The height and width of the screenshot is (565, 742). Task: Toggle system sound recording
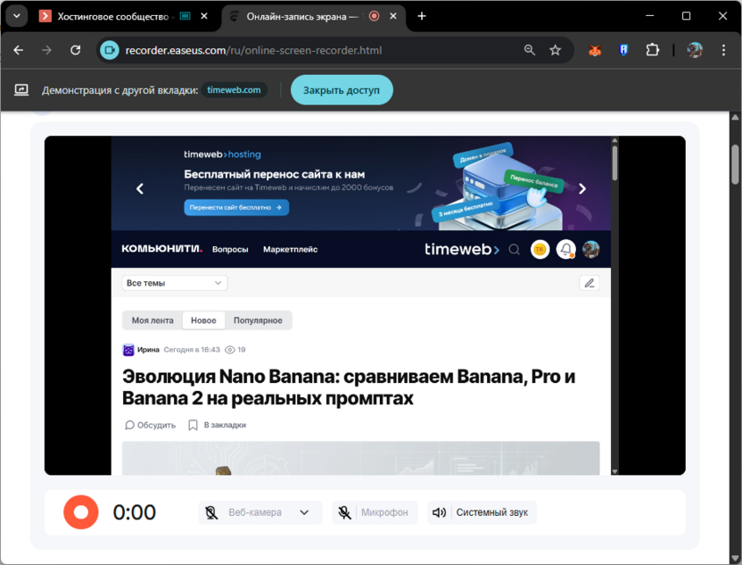pyautogui.click(x=482, y=512)
